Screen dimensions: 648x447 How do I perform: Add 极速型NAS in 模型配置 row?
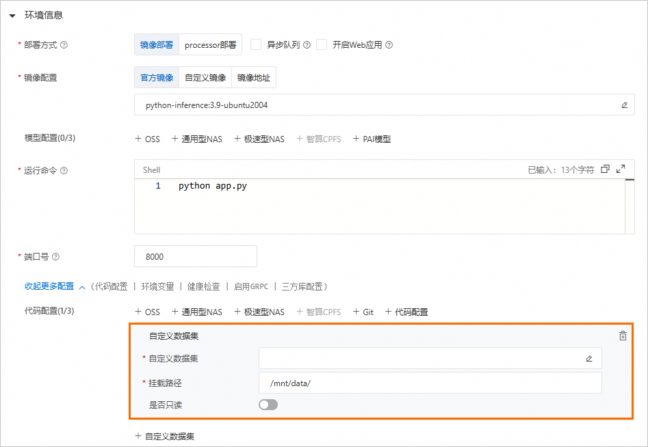tap(259, 139)
